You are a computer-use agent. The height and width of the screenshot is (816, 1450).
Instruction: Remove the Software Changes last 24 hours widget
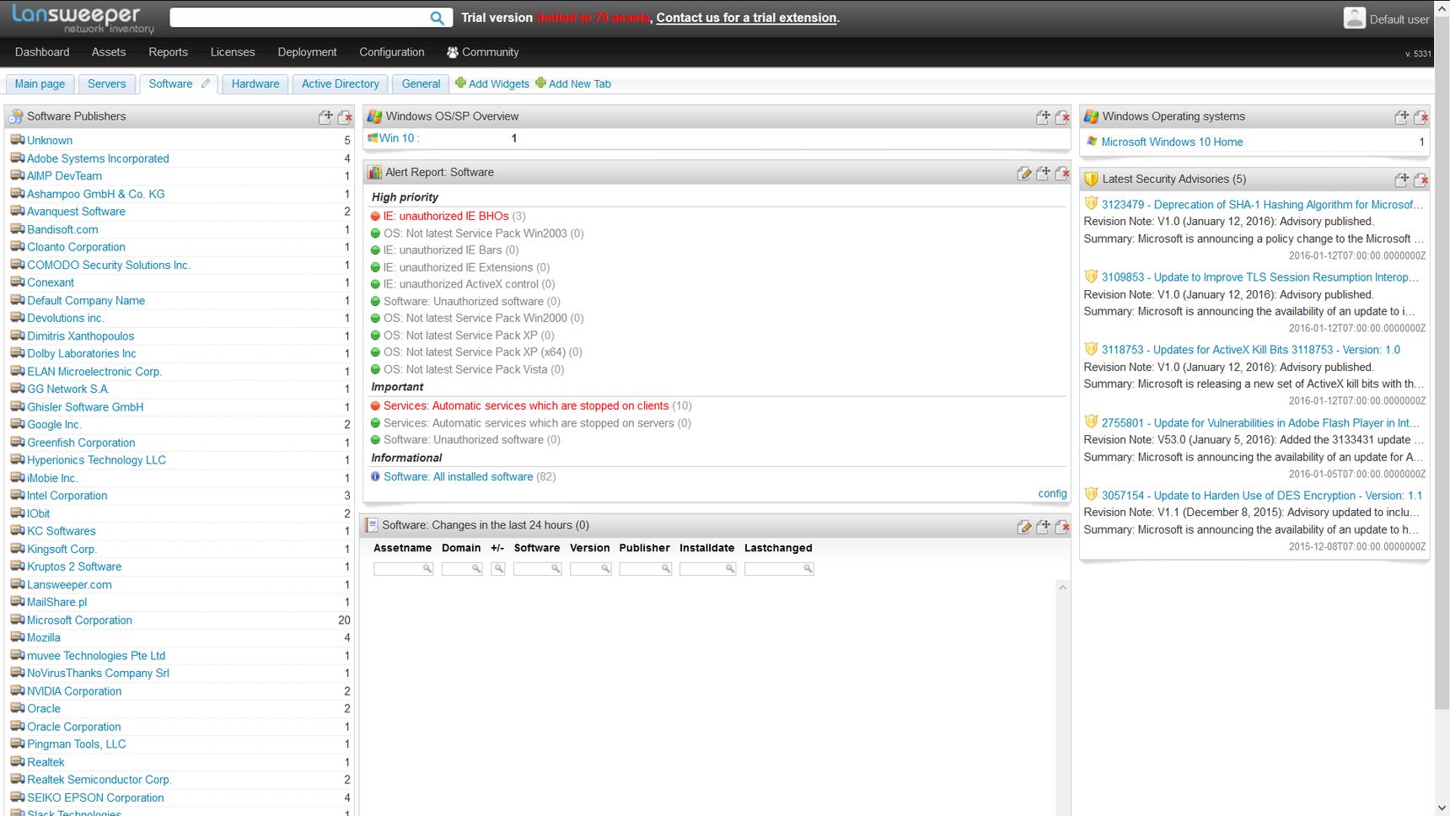(1062, 526)
